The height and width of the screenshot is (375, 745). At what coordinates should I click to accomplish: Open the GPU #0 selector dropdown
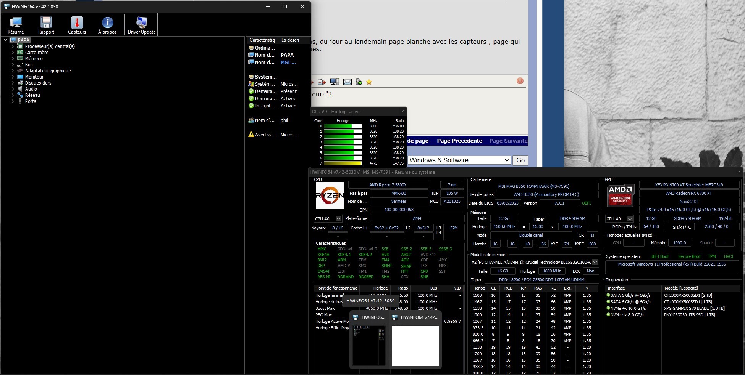point(619,219)
